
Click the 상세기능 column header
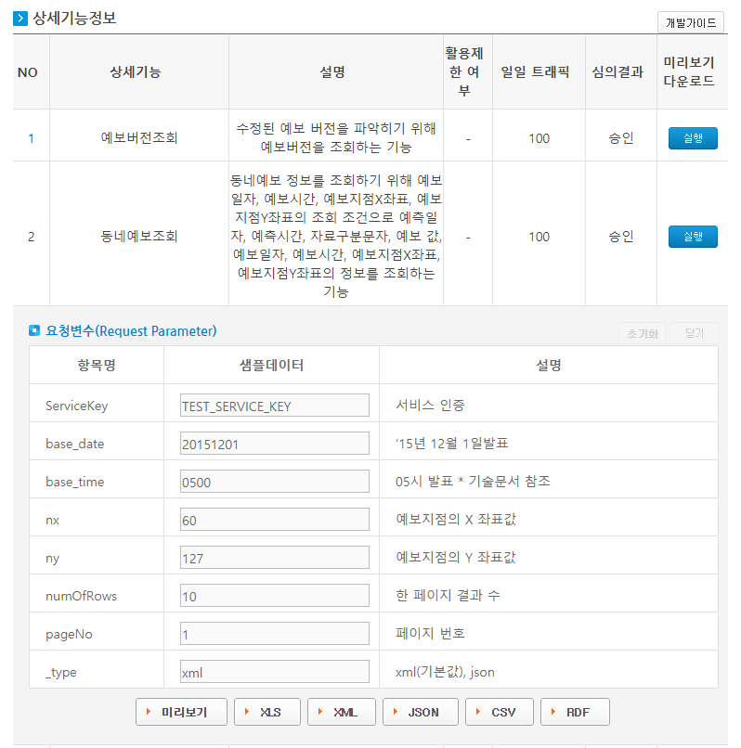pos(136,72)
